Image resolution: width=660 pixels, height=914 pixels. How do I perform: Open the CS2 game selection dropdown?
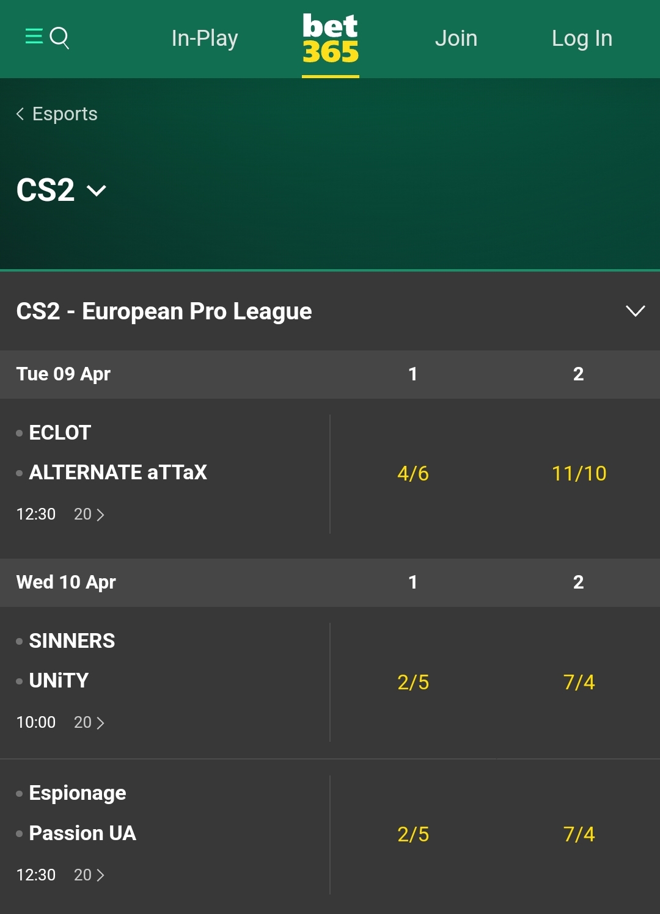(x=61, y=190)
